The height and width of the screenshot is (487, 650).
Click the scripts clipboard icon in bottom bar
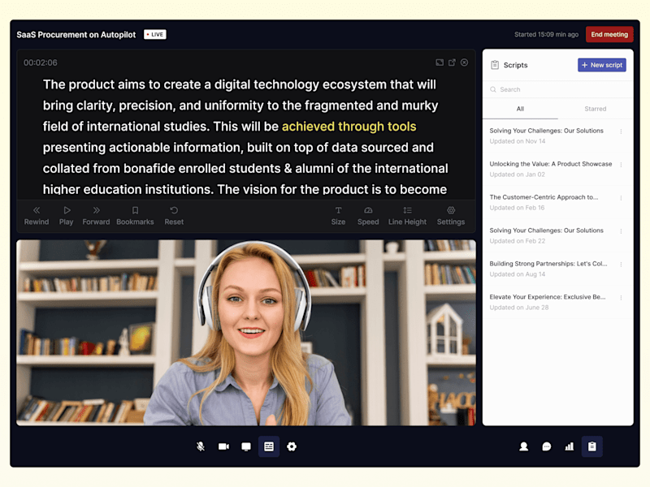pos(592,446)
